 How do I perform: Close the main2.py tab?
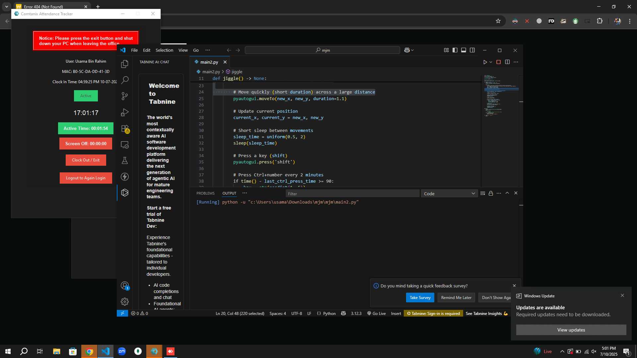click(225, 62)
